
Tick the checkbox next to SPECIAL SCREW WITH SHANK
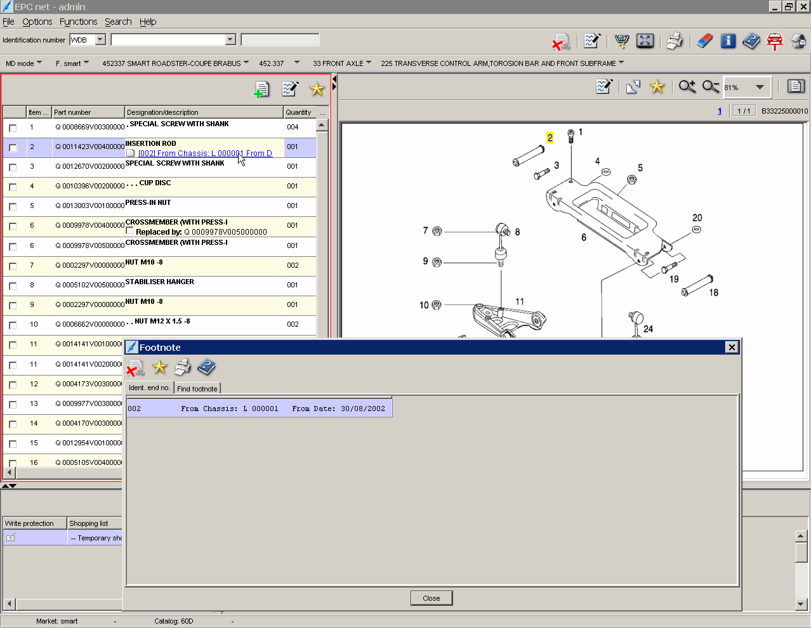point(13,128)
